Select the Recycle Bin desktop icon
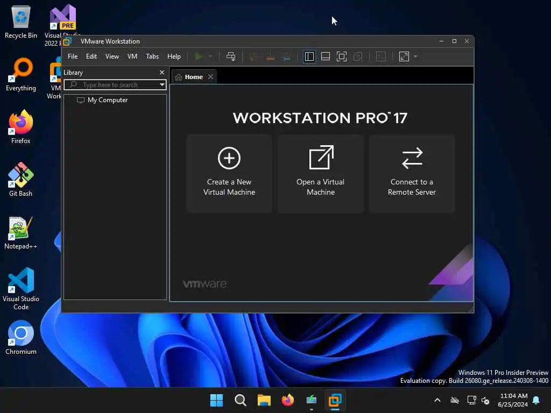The width and height of the screenshot is (551, 413). pyautogui.click(x=21, y=22)
